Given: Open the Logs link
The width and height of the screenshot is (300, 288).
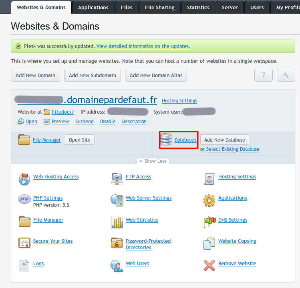Looking at the screenshot, I should coord(38,264).
